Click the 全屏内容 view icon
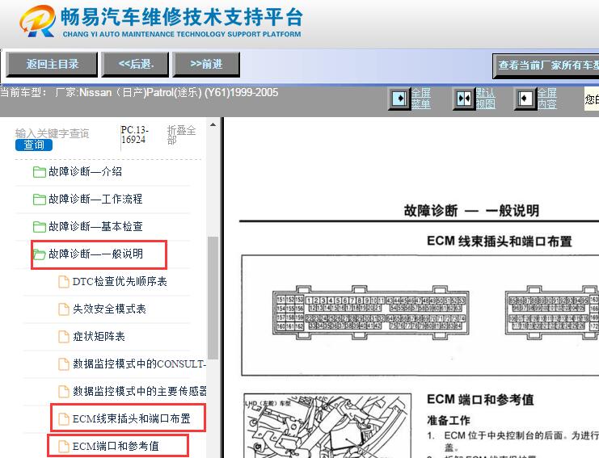 click(525, 99)
